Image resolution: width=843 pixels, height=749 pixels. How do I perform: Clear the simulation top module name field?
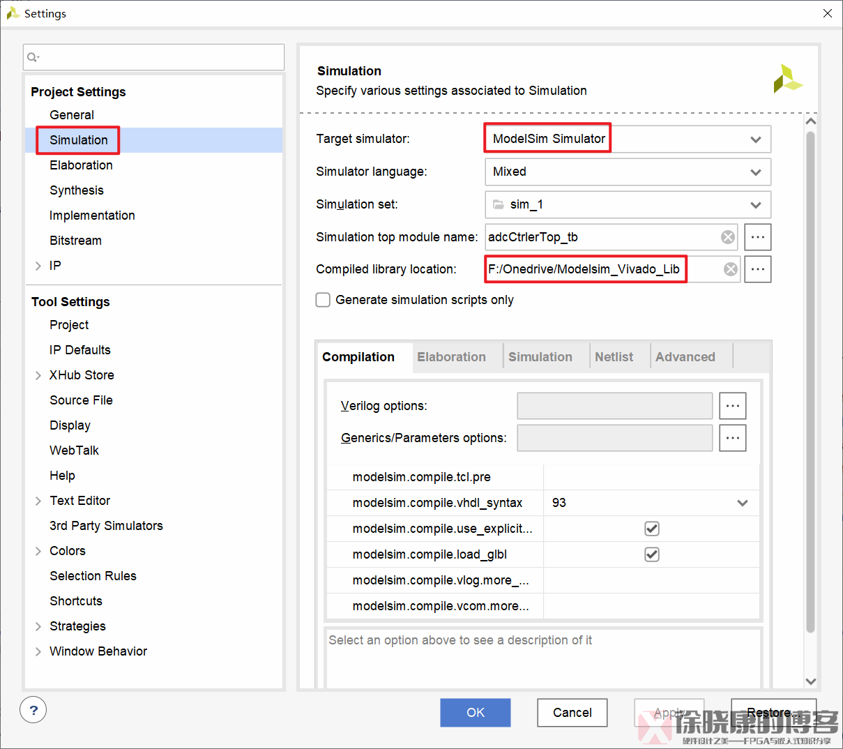tap(727, 237)
